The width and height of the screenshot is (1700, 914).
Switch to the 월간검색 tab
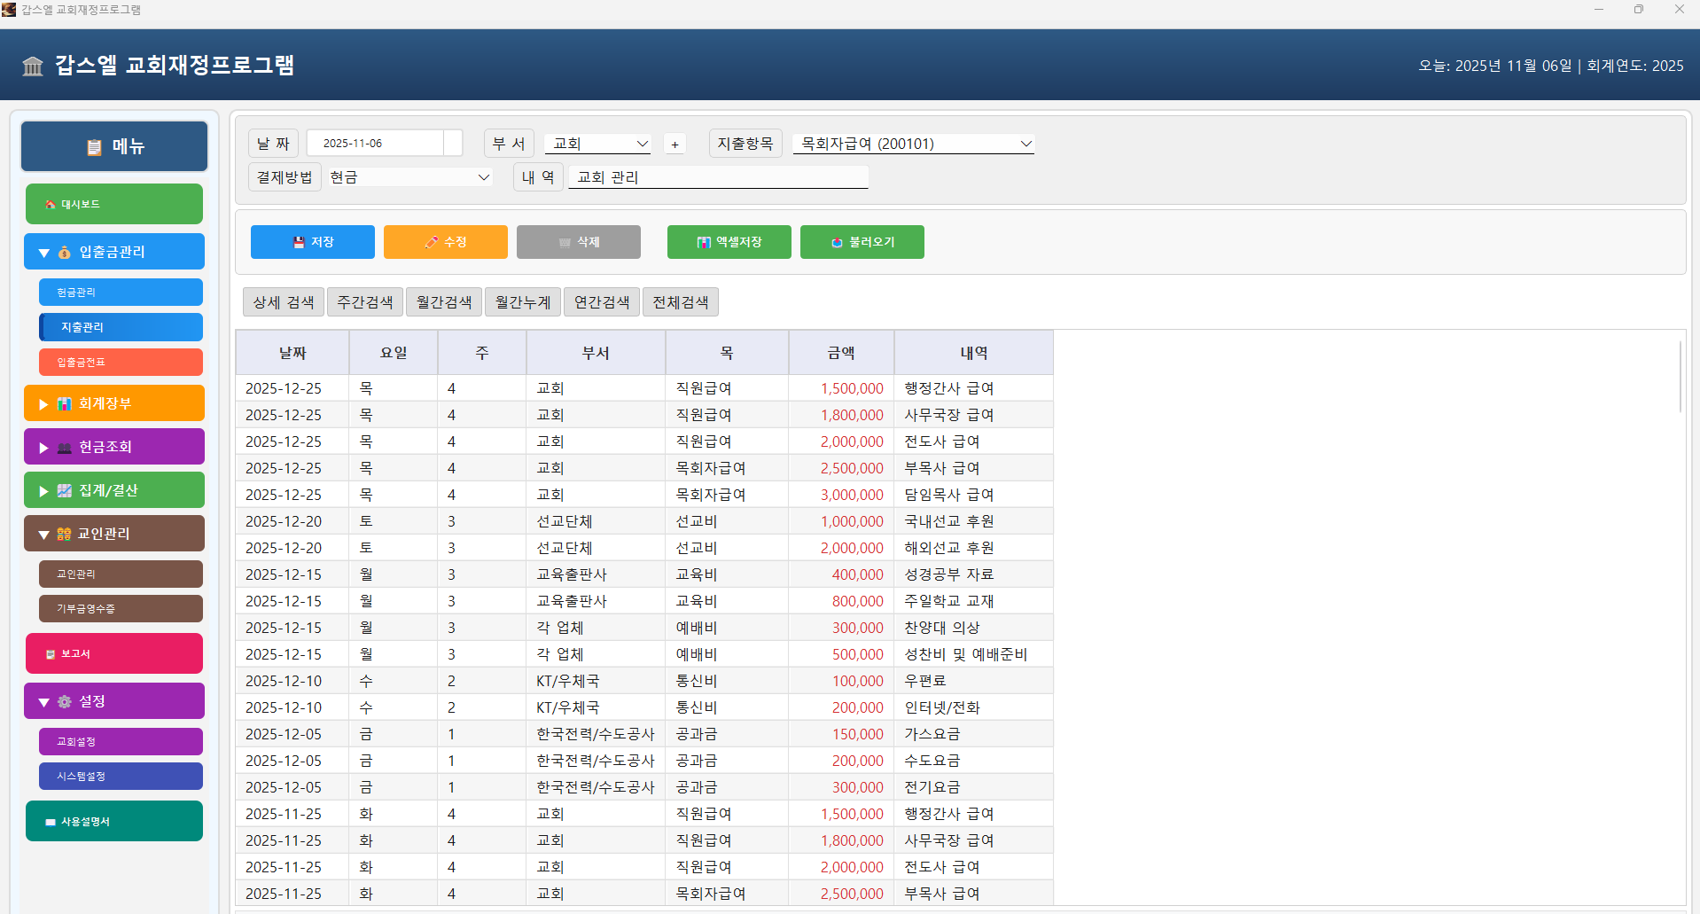point(444,302)
